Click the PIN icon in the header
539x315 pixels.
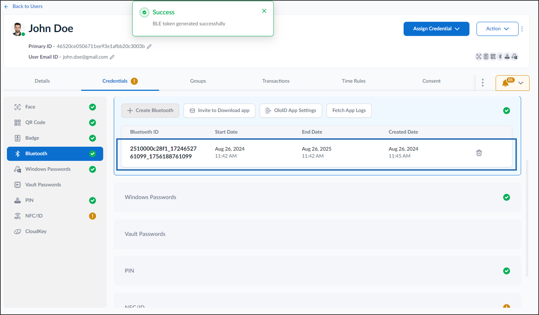click(x=507, y=56)
